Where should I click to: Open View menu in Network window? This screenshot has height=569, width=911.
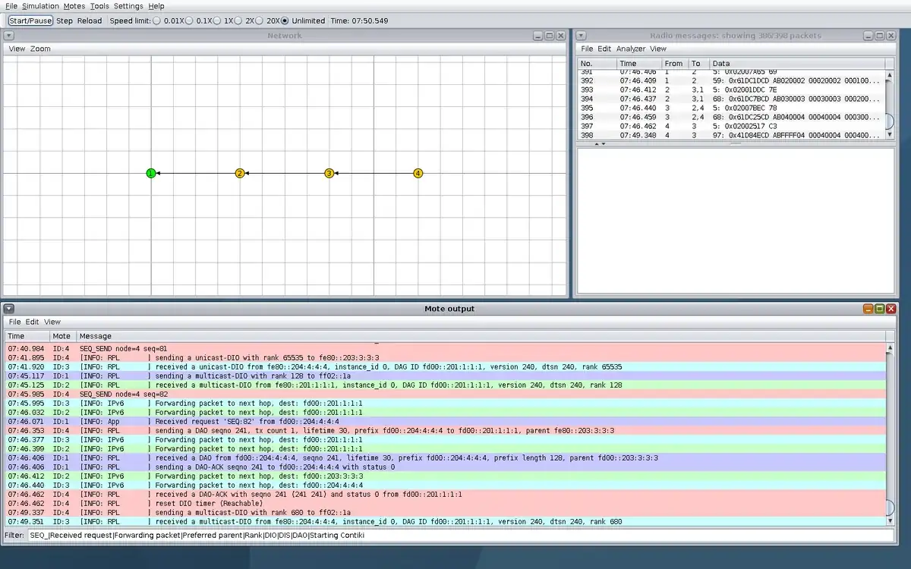(x=17, y=49)
